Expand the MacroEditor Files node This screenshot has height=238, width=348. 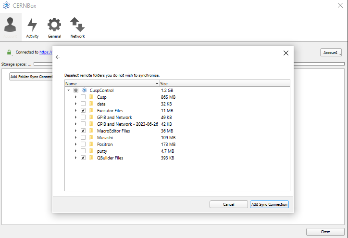point(75,131)
